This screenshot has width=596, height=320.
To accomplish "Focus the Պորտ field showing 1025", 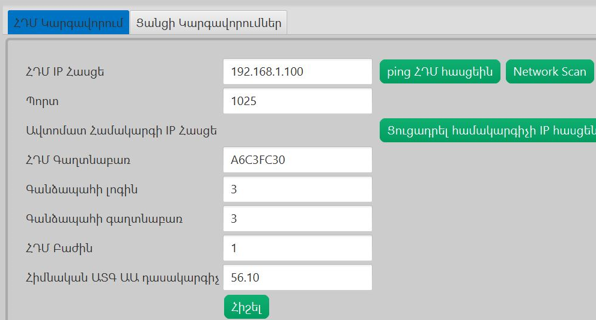I will [x=297, y=101].
